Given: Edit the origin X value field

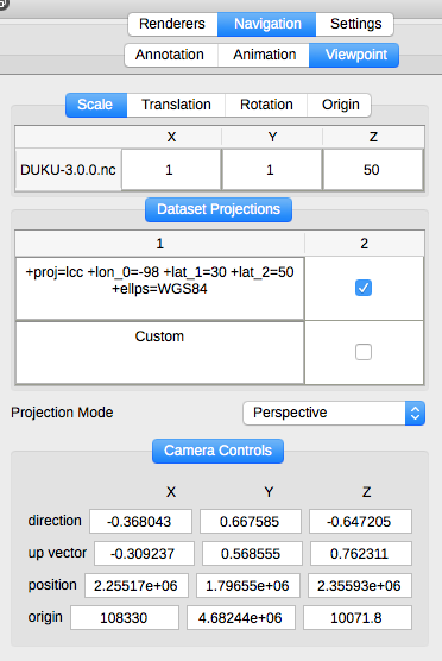Looking at the screenshot, I should click(124, 618).
